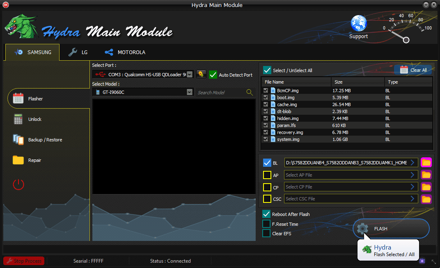Browse for AP file folder icon
This screenshot has height=268, width=440.
(x=426, y=175)
